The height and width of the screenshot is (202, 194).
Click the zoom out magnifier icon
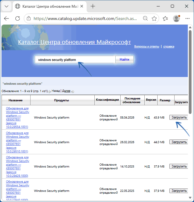[145, 18]
